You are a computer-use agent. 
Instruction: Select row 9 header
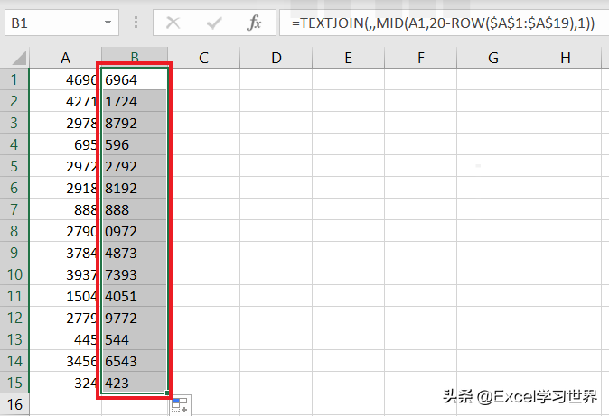click(x=14, y=253)
